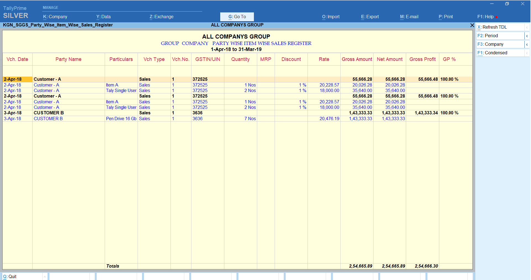Click the Vch Type column header
The width and height of the screenshot is (531, 280).
(154, 59)
